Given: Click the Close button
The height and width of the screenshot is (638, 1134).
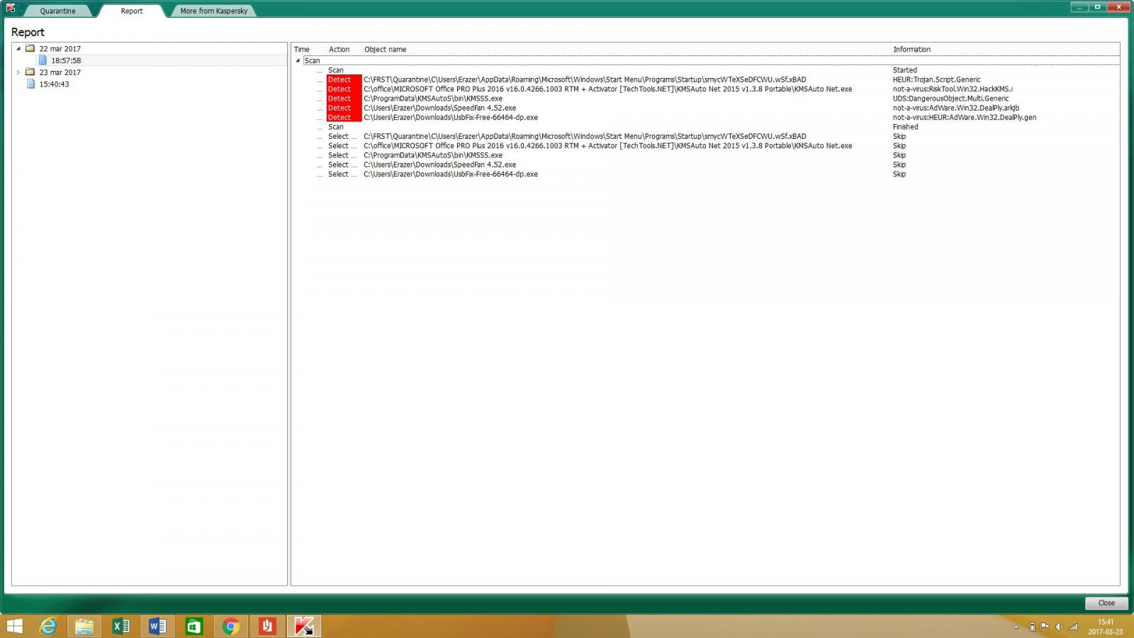Looking at the screenshot, I should tap(1106, 603).
